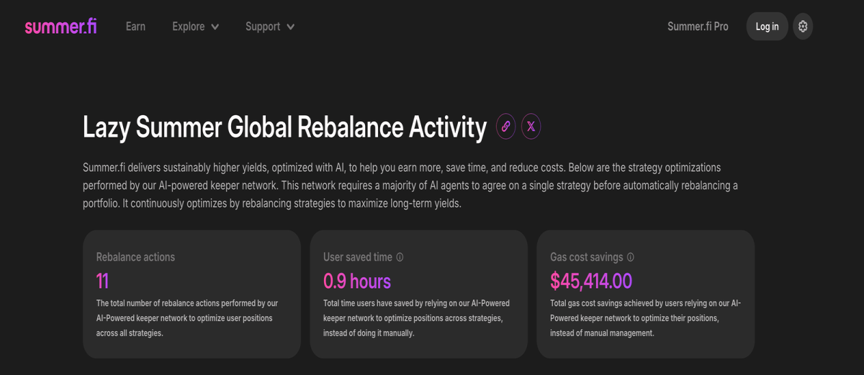Viewport: 864px width, 375px height.
Task: Expand the Support dropdown chevron
Action: pos(290,27)
